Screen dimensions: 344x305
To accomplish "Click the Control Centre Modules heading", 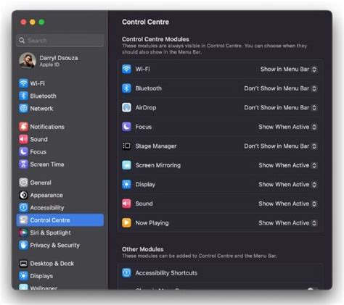I will pyautogui.click(x=155, y=39).
